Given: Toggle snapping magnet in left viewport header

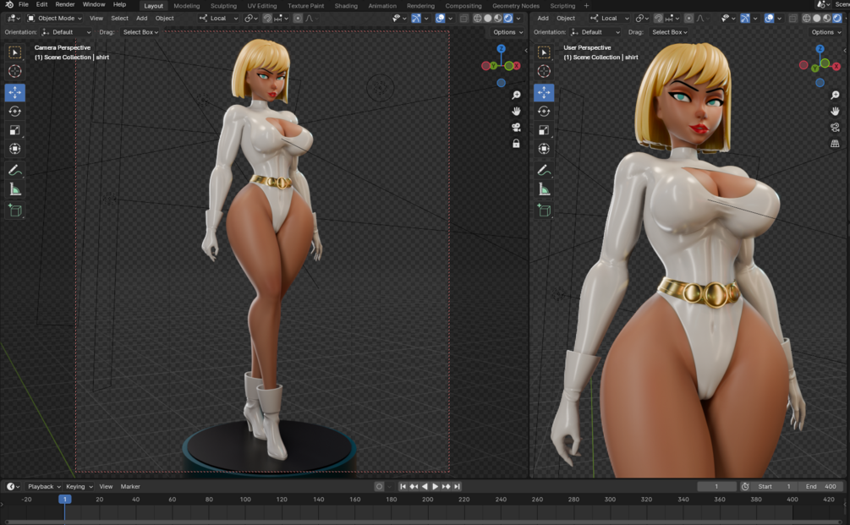Looking at the screenshot, I should point(267,19).
